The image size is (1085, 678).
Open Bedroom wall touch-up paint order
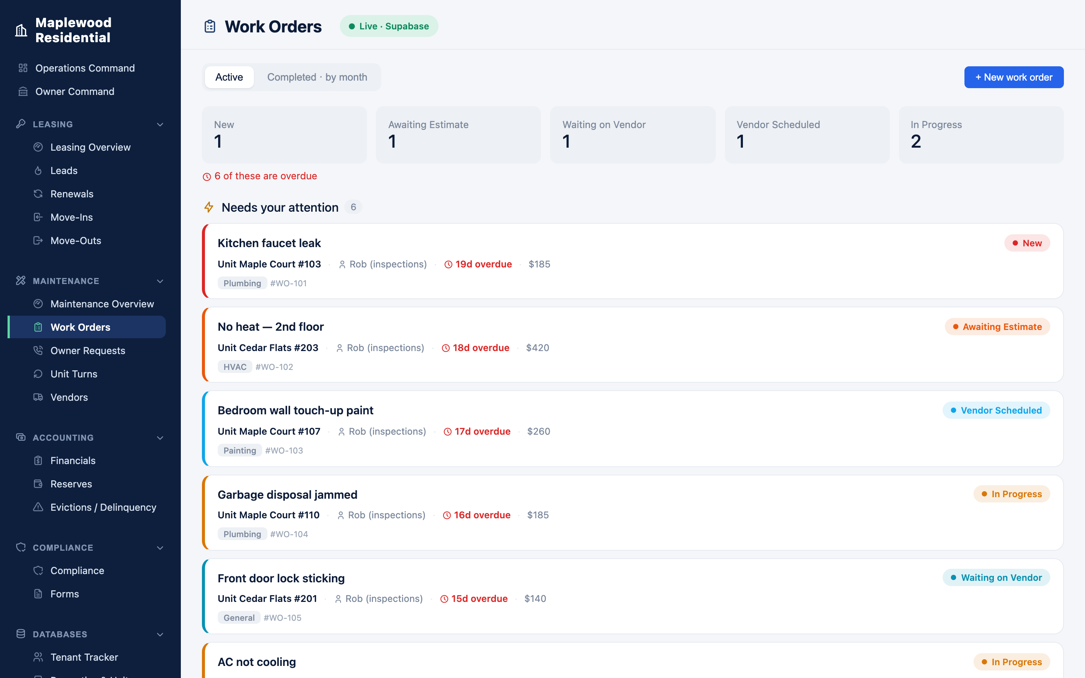pyautogui.click(x=633, y=429)
